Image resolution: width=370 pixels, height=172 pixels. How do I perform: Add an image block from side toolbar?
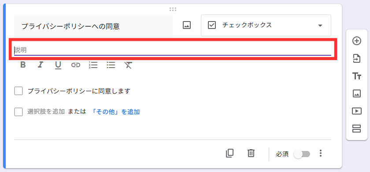(x=356, y=93)
